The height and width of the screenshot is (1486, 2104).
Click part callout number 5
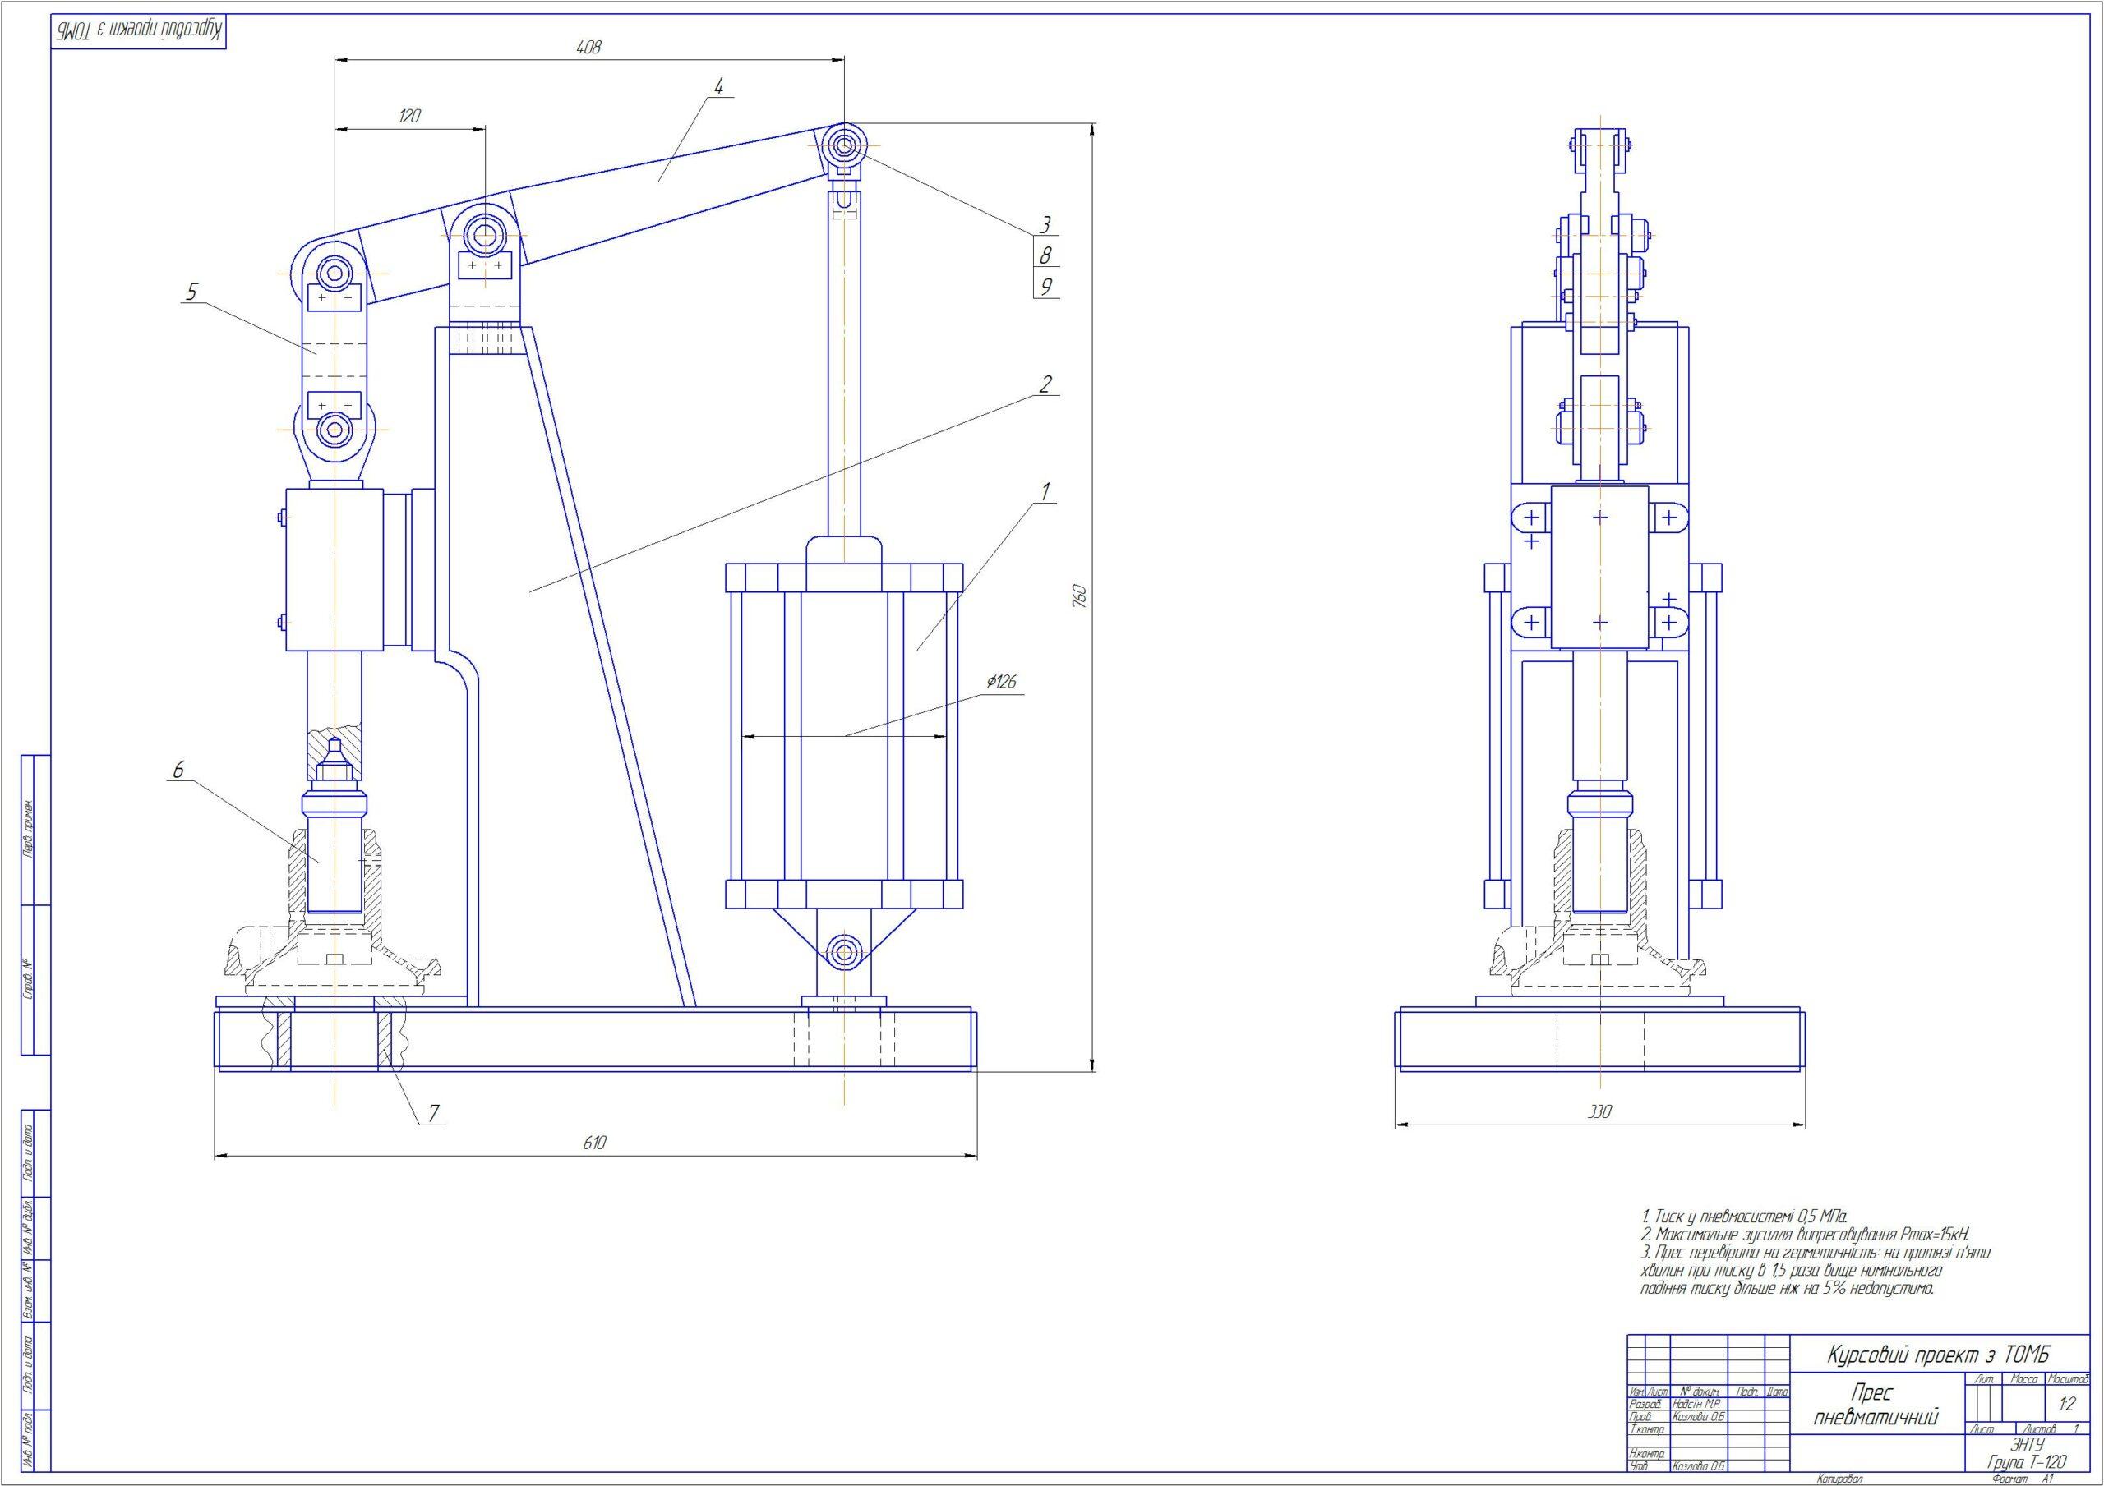pyautogui.click(x=191, y=292)
